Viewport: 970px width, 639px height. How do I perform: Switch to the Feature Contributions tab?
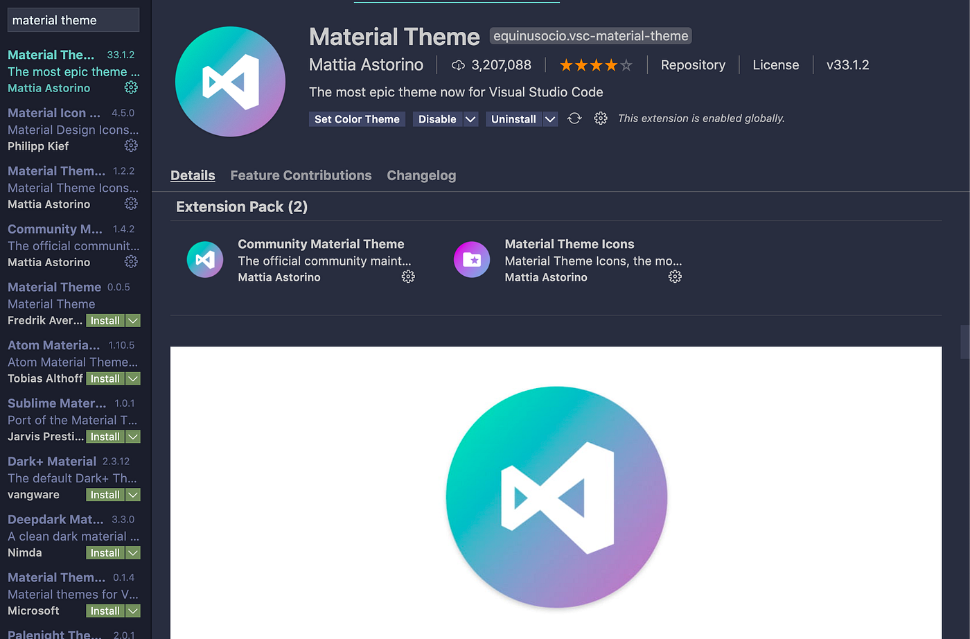tap(301, 175)
